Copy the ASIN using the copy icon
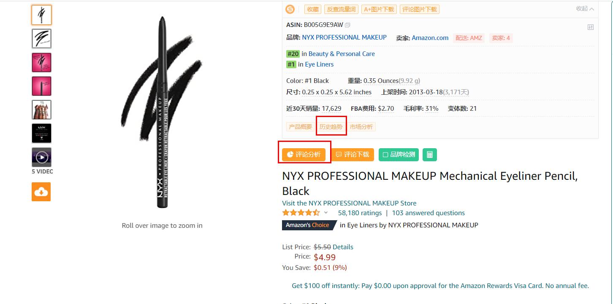Image resolution: width=613 pixels, height=304 pixels. pyautogui.click(x=347, y=25)
